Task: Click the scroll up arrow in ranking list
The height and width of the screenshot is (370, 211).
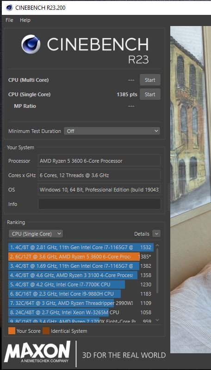Action: (157, 245)
